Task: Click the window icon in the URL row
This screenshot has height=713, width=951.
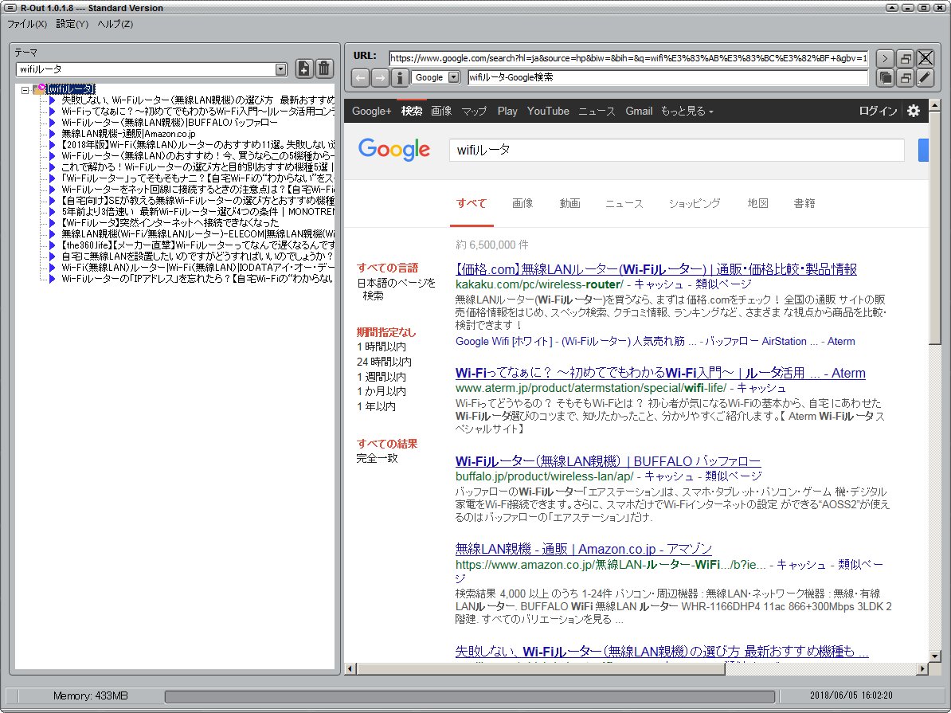Action: (906, 58)
